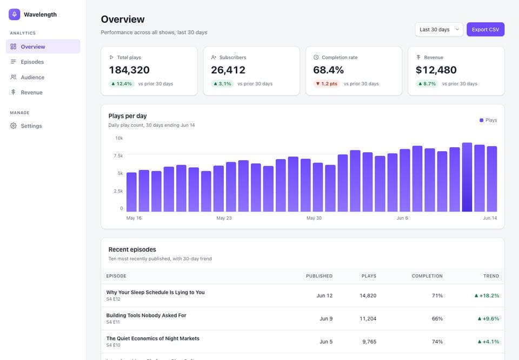Viewport: 519px width, 360px height.
Task: Click the Revenue amount $12,480
Action: click(x=436, y=70)
